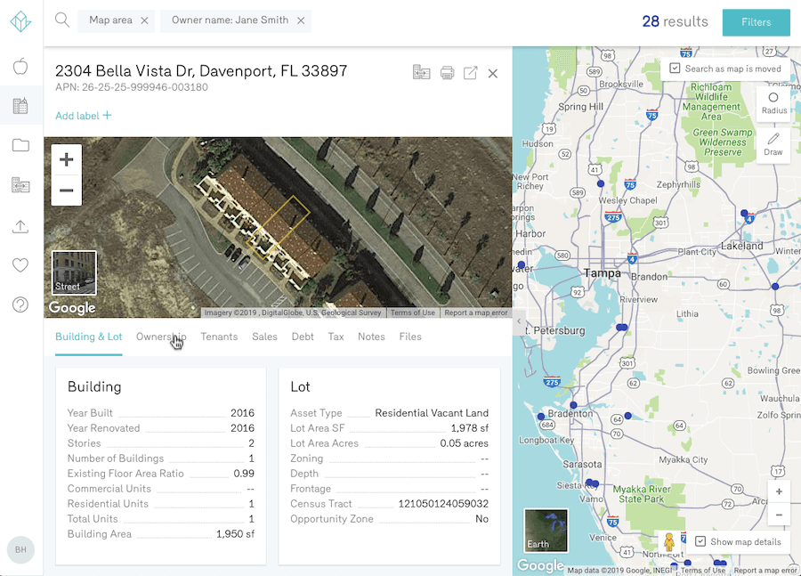The width and height of the screenshot is (801, 576).
Task: Collapse the property detail panel arrow
Action: point(518,321)
